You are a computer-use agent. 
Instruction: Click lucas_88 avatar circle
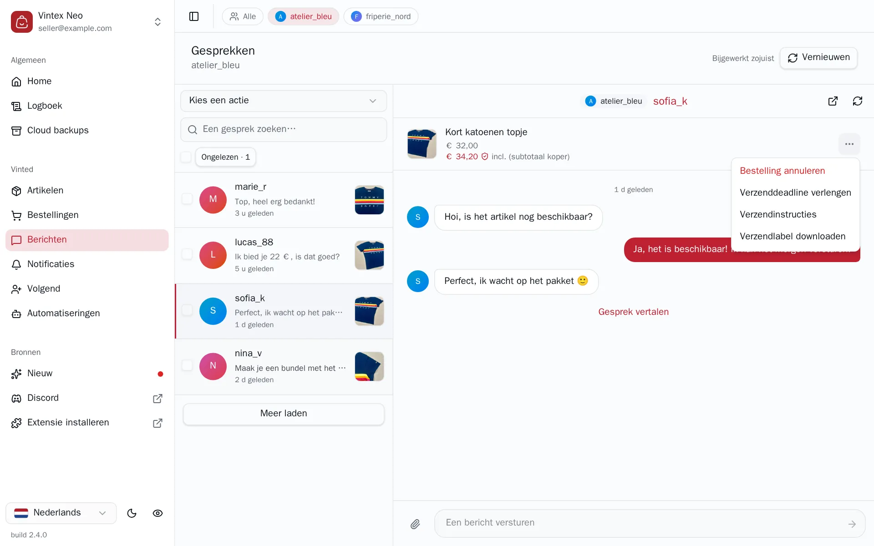[213, 255]
